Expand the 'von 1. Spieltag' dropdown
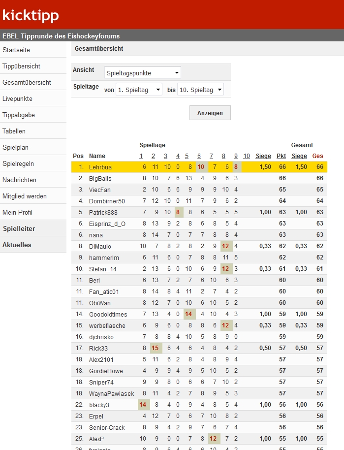This screenshot has height=450, width=344. pos(139,90)
